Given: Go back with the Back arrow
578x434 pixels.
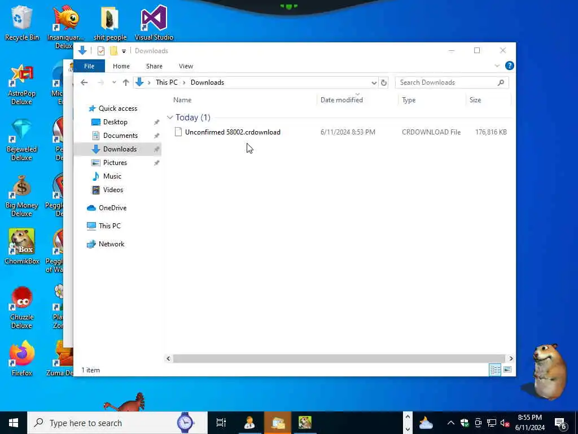Looking at the screenshot, I should pyautogui.click(x=85, y=83).
